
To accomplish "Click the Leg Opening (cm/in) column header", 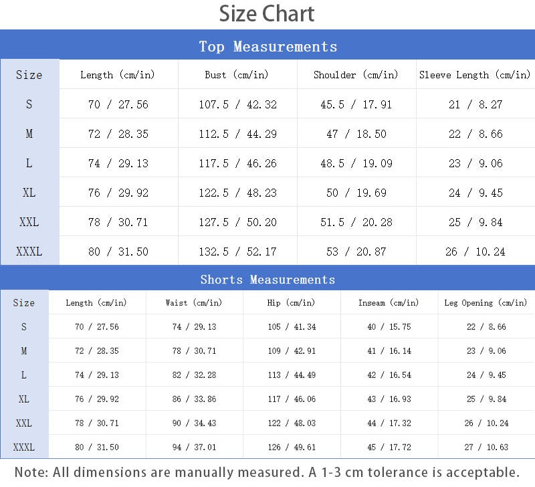I will (x=486, y=303).
